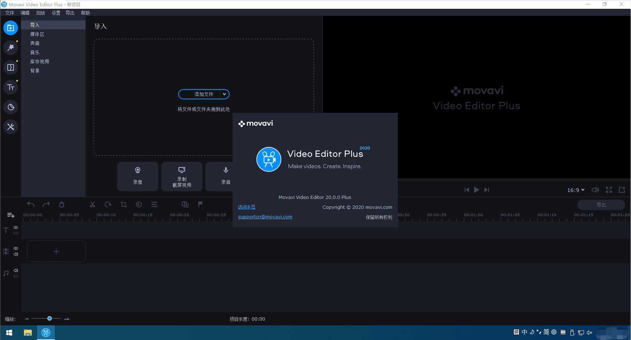This screenshot has width=631, height=340.
Task: Click the muted volume tray icon
Action: 589,333
